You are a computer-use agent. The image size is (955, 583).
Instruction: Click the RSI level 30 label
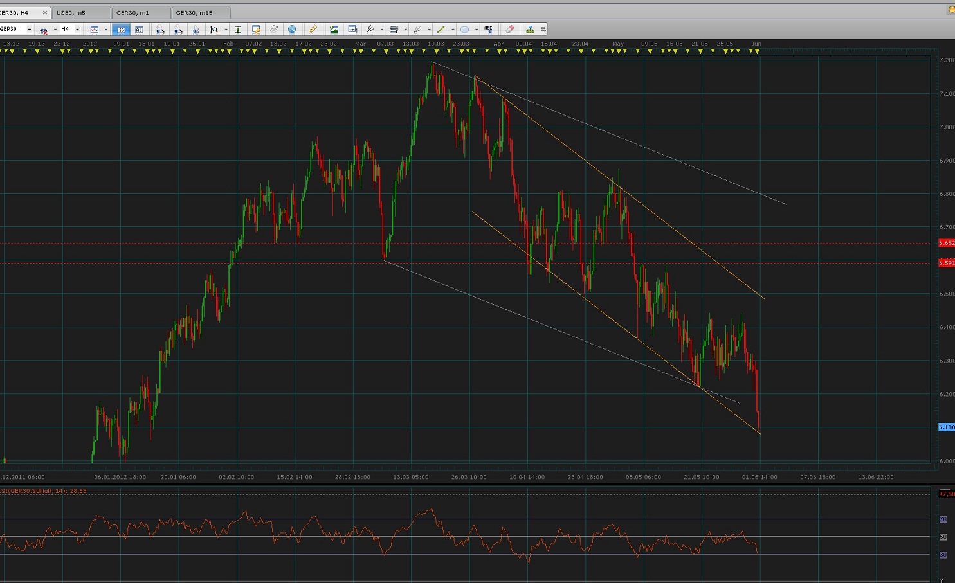[x=943, y=554]
